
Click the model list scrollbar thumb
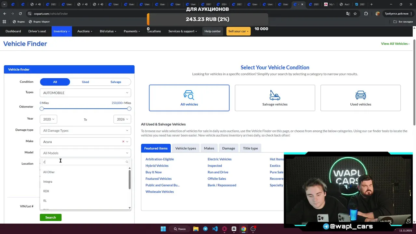pos(130,179)
